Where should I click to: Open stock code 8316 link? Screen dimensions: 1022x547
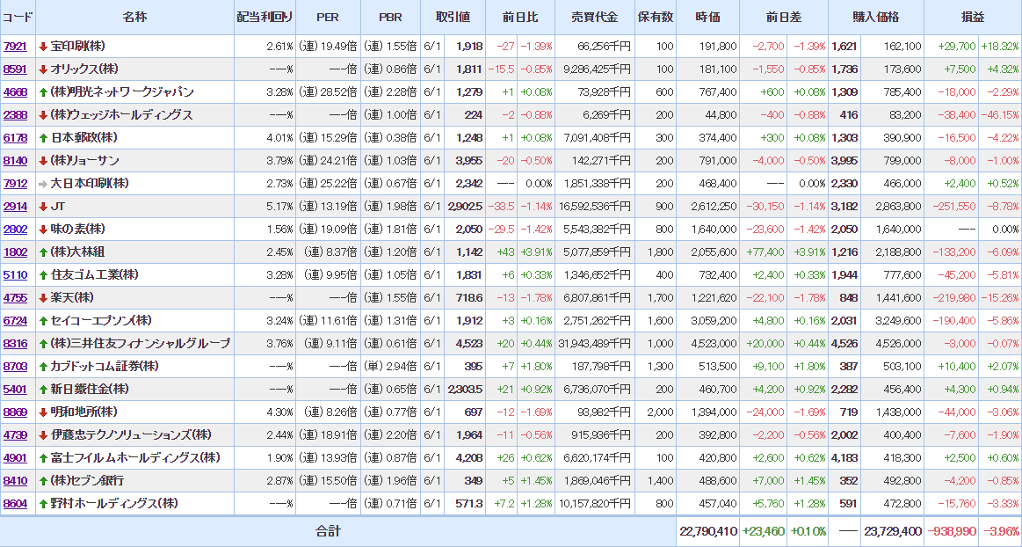click(15, 343)
